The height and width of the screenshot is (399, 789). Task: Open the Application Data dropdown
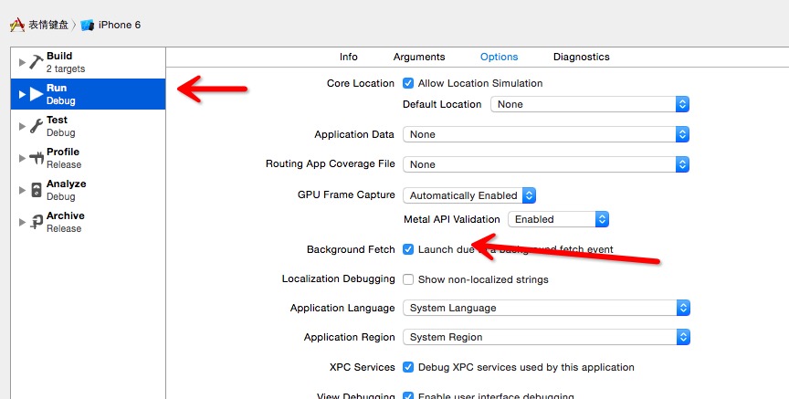(x=546, y=134)
